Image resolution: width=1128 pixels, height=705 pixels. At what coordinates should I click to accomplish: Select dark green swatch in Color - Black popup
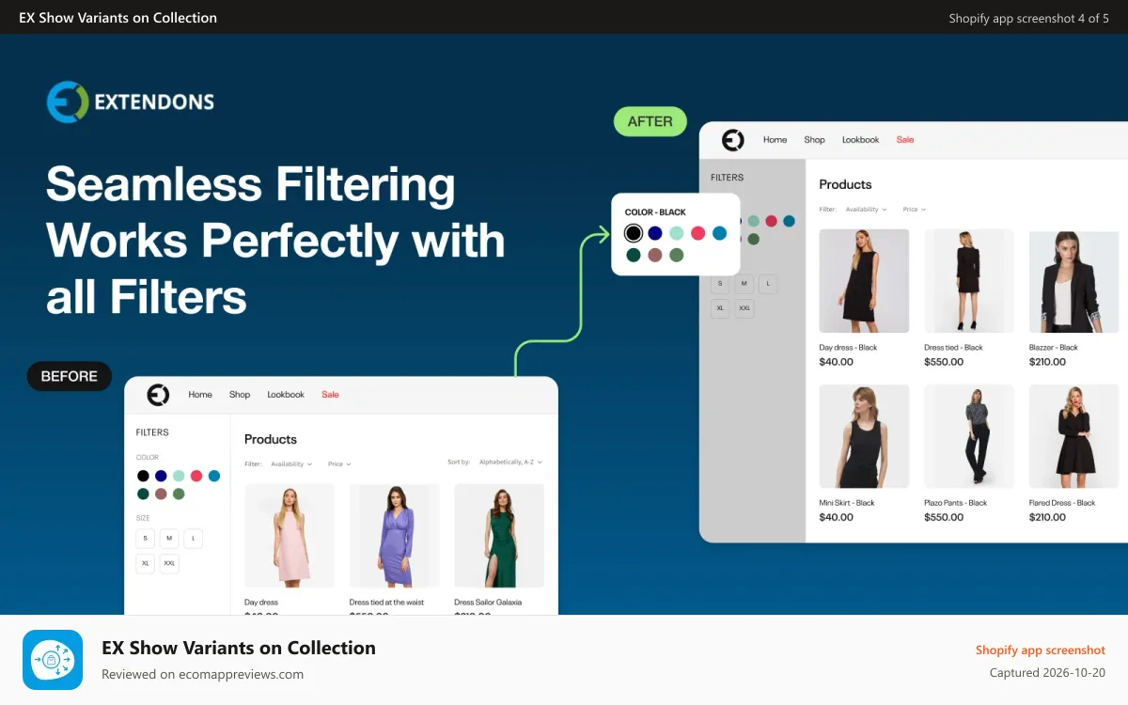click(634, 255)
